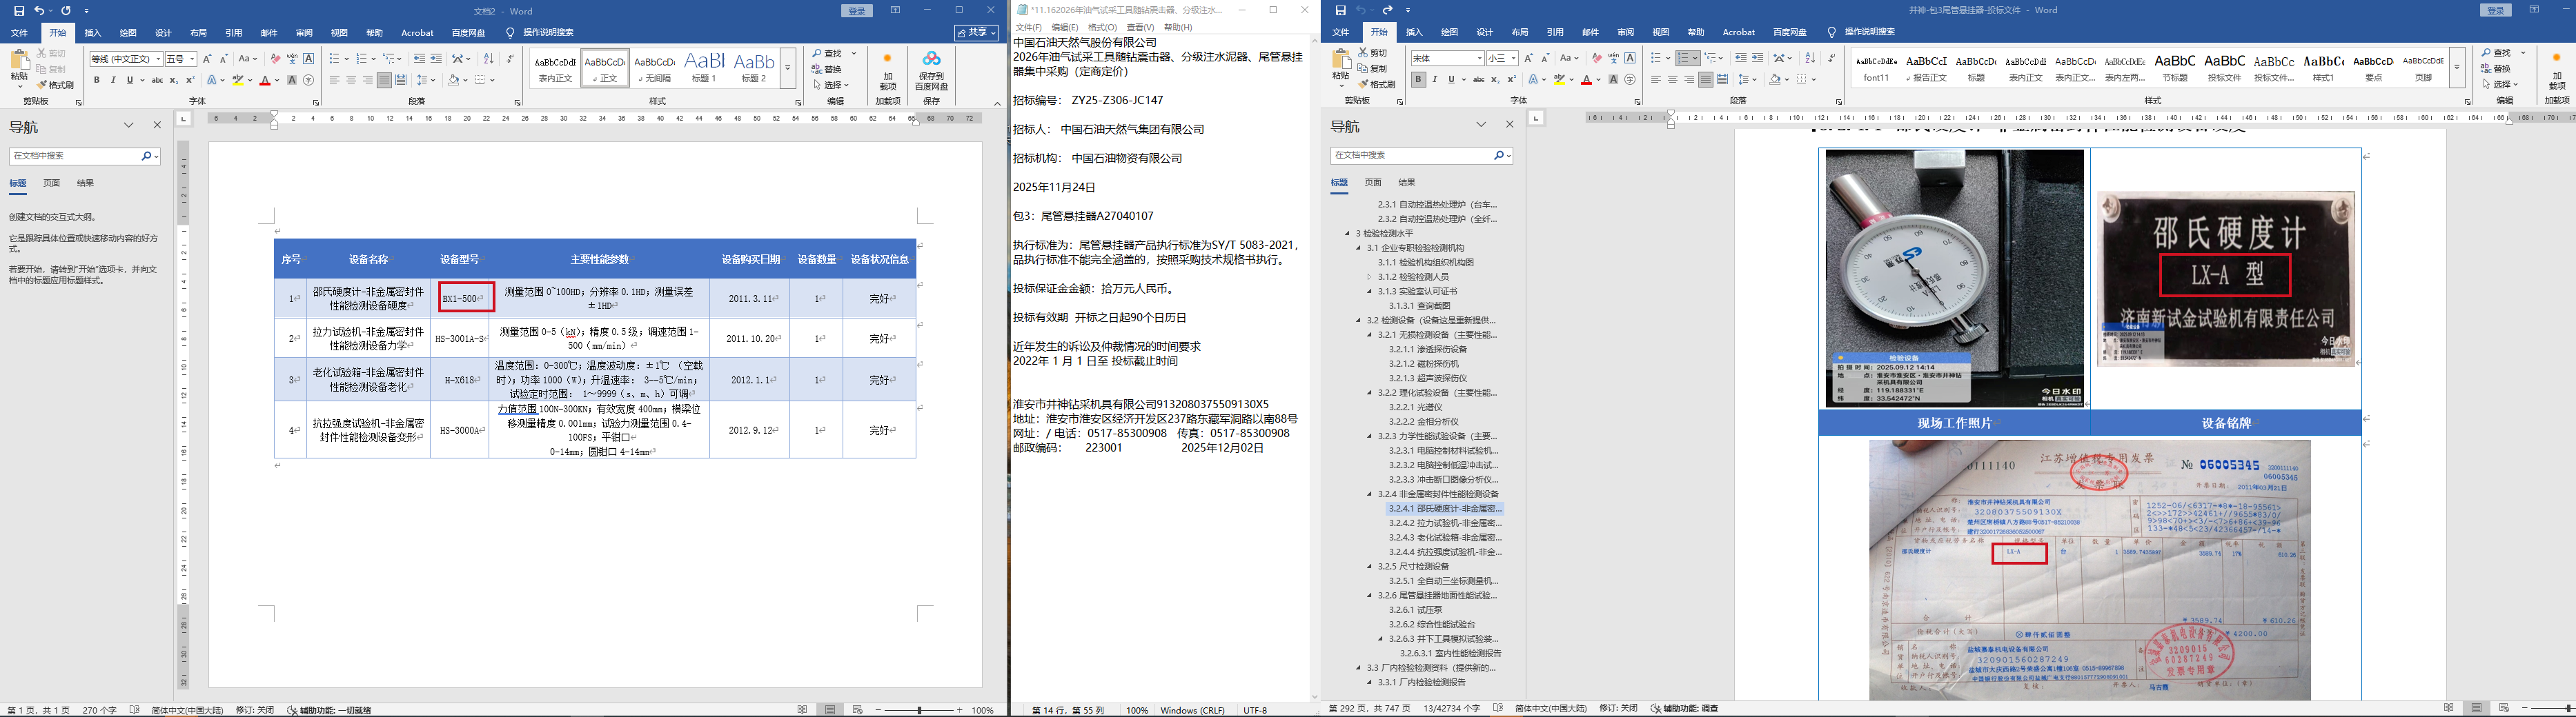Toggle justify alignment in 井神 document window
This screenshot has width=2576, height=717.
click(x=1705, y=80)
